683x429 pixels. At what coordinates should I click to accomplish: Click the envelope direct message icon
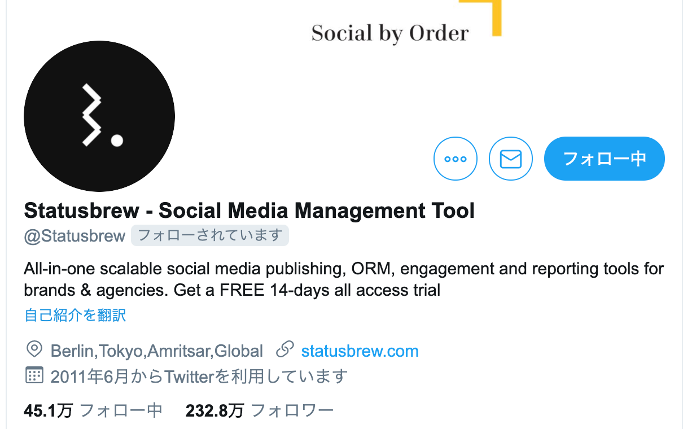point(510,159)
